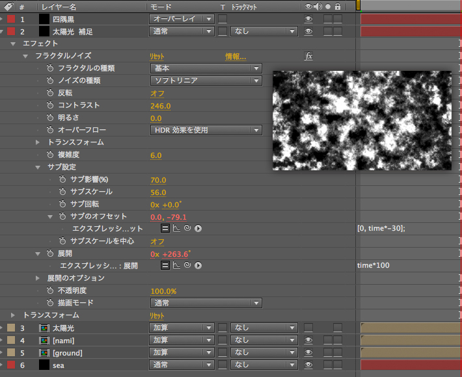Click the red label swatch of layer 2
The image size is (462, 377).
point(11,31)
